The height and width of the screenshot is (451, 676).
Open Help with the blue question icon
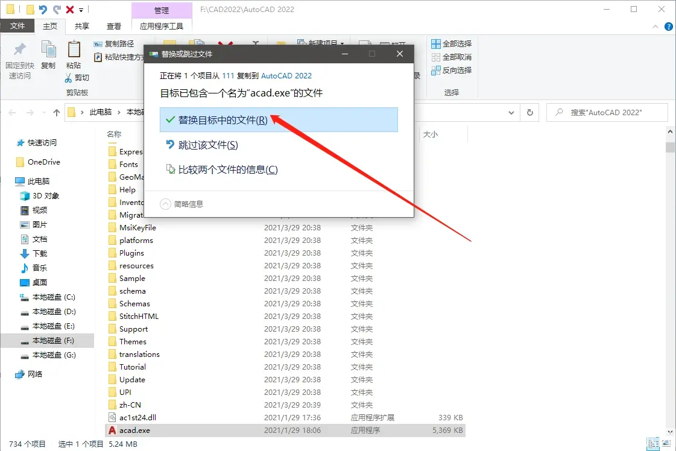point(668,27)
